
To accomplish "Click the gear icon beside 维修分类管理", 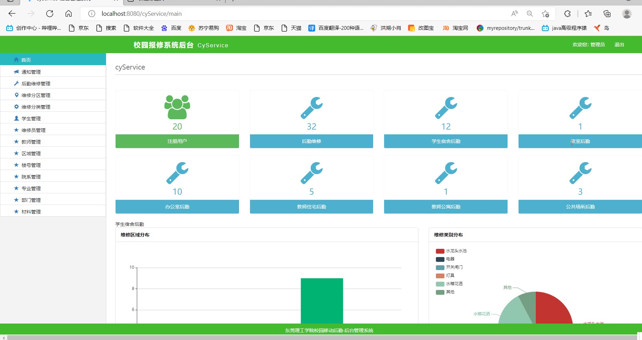I will coord(16,107).
